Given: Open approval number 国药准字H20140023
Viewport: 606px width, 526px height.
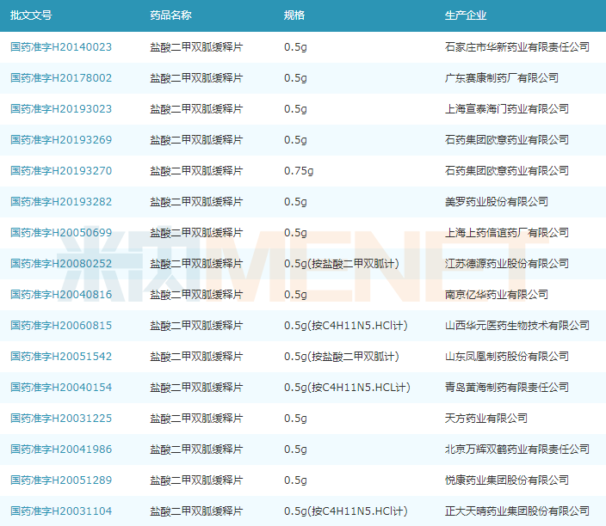Looking at the screenshot, I should click(x=61, y=47).
